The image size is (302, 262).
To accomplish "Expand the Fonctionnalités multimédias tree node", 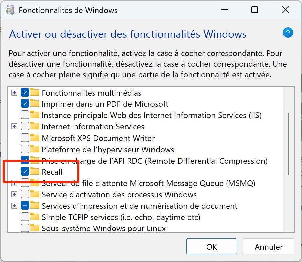I will click(x=14, y=93).
